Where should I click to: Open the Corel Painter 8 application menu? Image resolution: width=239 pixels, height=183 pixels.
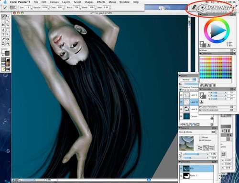[x=20, y=2]
